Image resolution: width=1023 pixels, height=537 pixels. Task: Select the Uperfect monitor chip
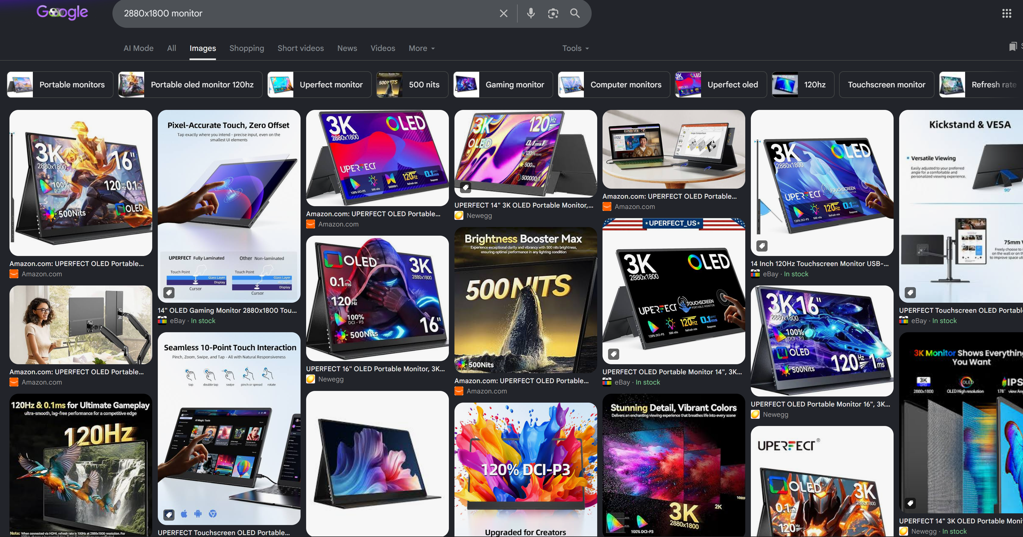tap(319, 85)
